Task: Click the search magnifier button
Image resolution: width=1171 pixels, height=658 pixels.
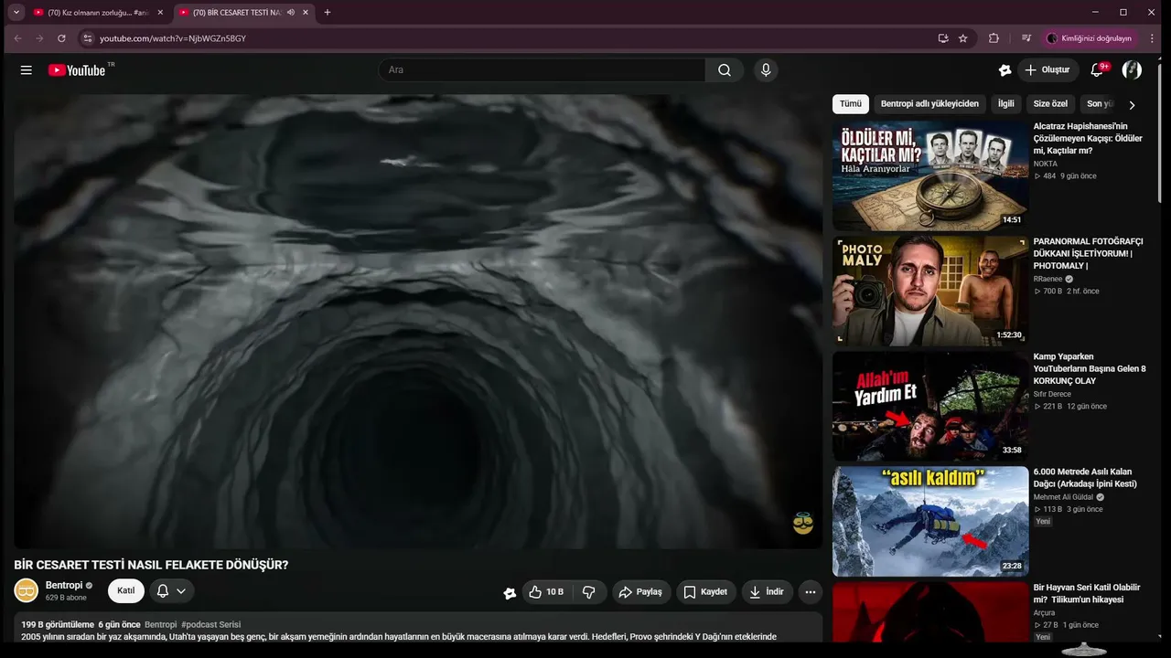Action: pos(725,70)
